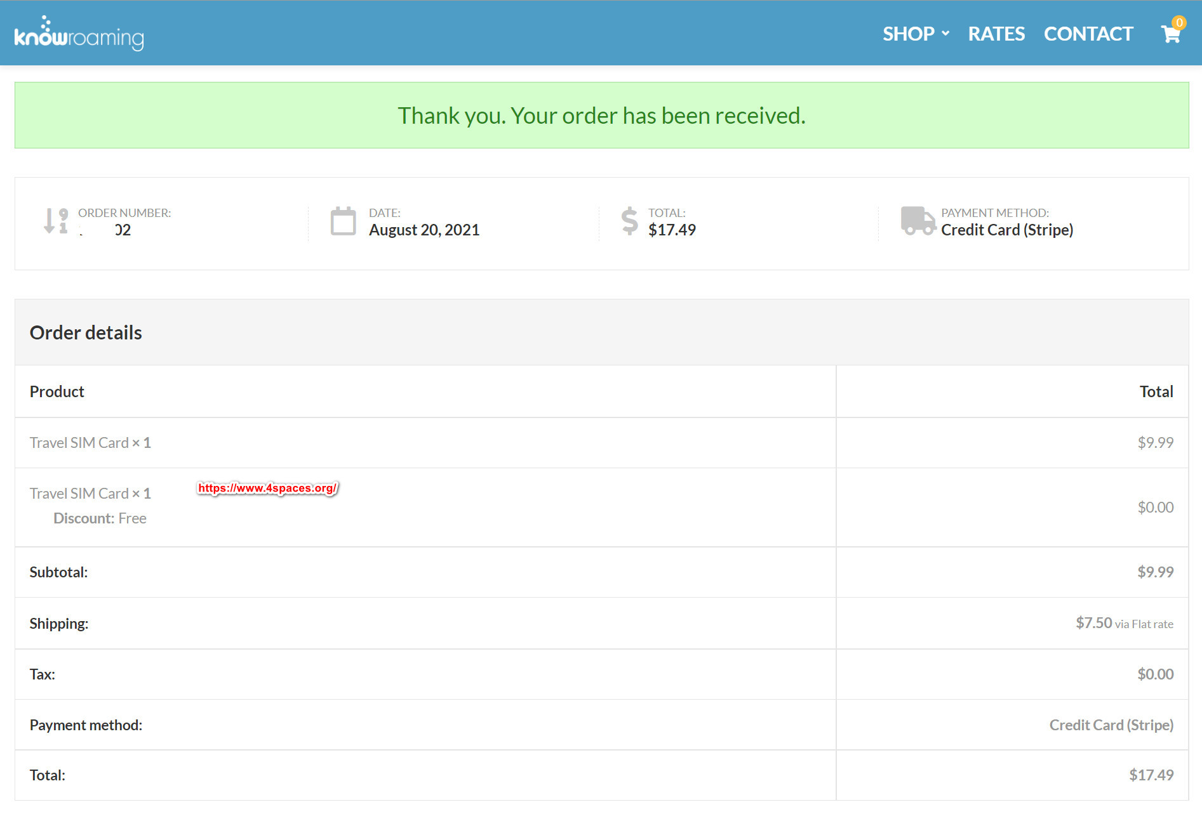The image size is (1202, 833).
Task: Click the cart item count badge
Action: pyautogui.click(x=1179, y=23)
